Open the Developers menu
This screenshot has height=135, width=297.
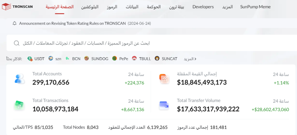tap(203, 7)
